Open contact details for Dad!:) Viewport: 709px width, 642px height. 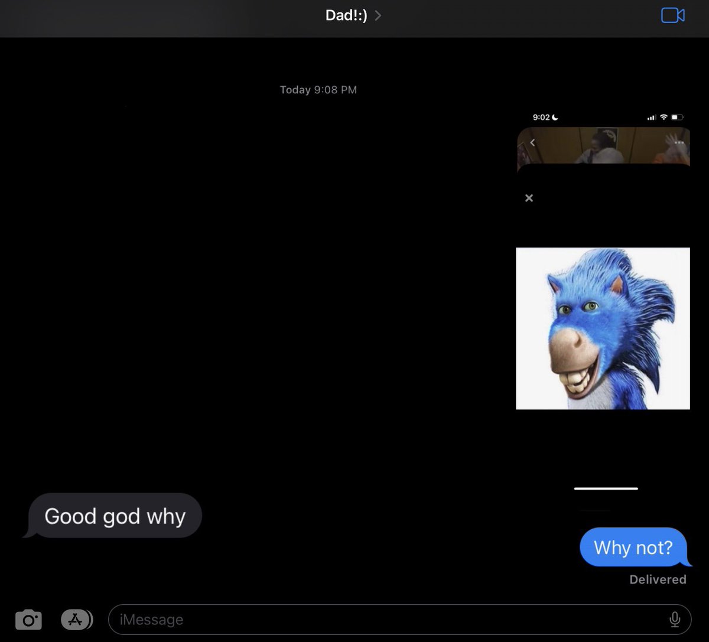coord(353,15)
